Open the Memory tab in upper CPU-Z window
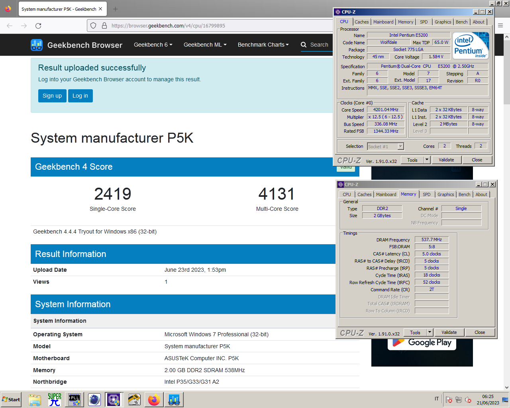The width and height of the screenshot is (510, 408). pos(406,22)
